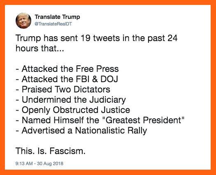Click the words hours that...

pos(36,48)
